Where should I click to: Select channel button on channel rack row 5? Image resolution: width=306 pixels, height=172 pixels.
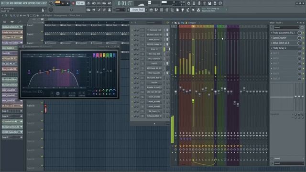click(x=154, y=49)
